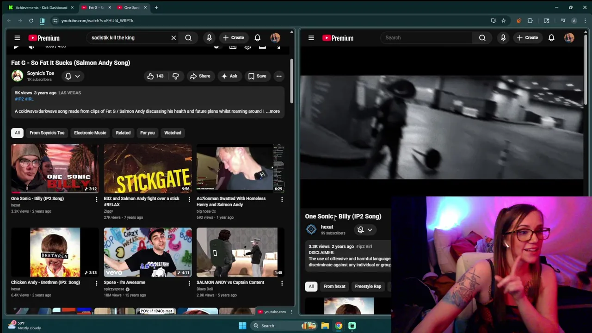592x333 pixels.
Task: Start voice search in left pane
Action: pos(209,38)
